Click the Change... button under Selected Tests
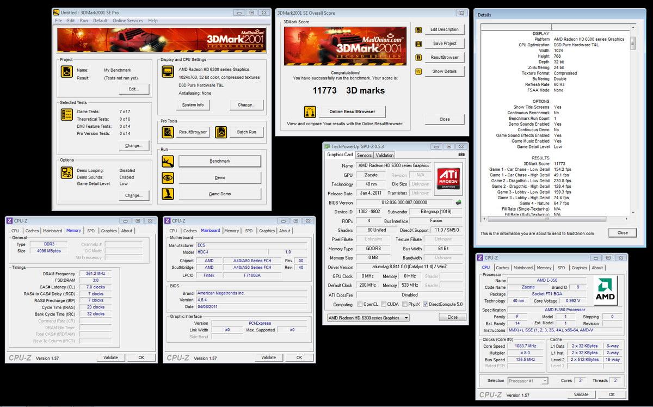Image resolution: width=653 pixels, height=407 pixels. pos(134,145)
